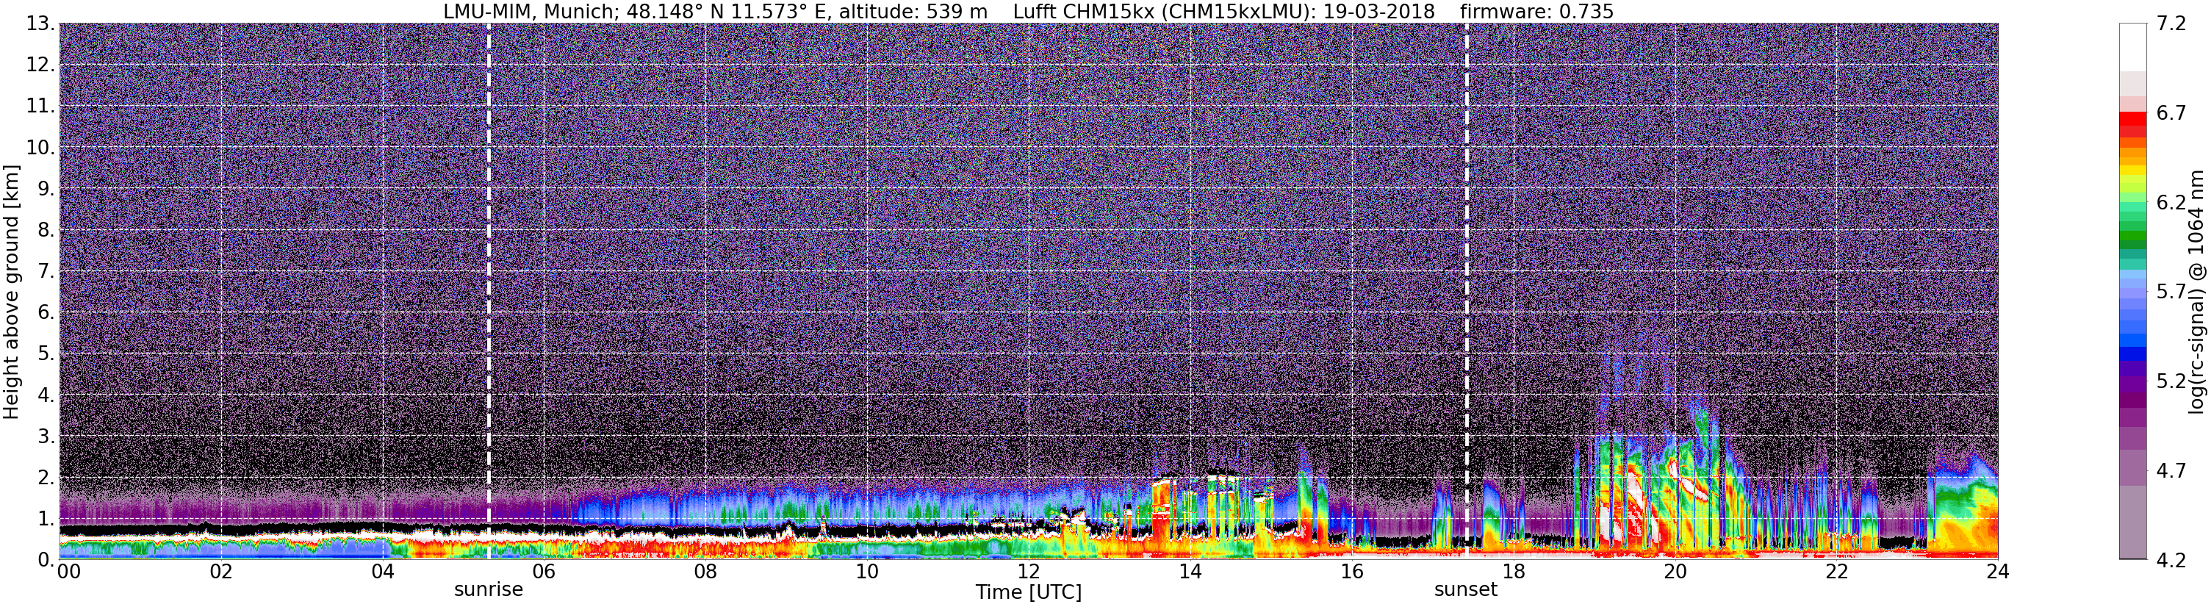Click the 'sunrise' label below the axis
The height and width of the screenshot is (607, 2211).
(489, 590)
